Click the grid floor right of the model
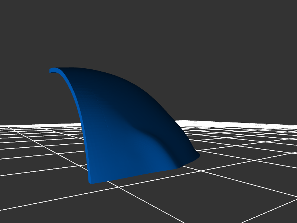This screenshot has width=297, height=223. click(x=241, y=148)
